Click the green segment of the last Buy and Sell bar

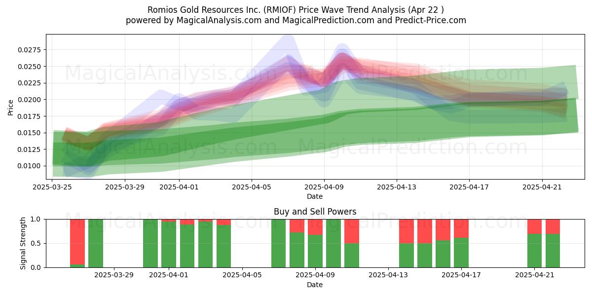tap(553, 251)
